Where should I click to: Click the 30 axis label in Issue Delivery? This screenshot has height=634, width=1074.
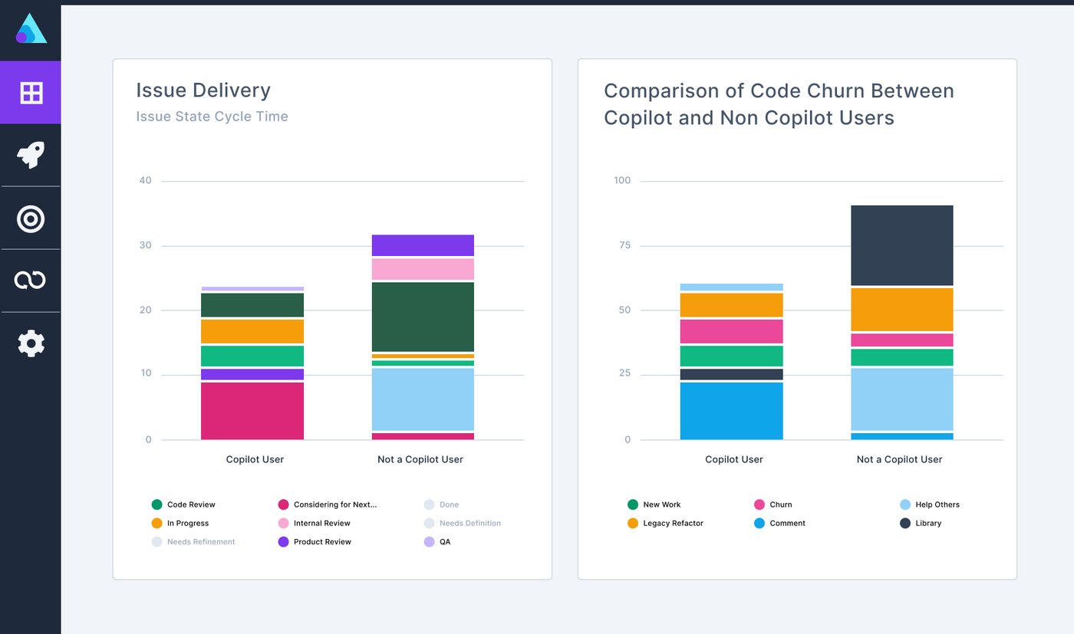145,245
